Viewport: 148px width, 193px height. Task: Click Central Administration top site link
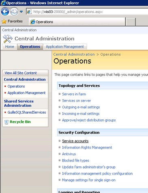pyautogui.click(x=19, y=30)
